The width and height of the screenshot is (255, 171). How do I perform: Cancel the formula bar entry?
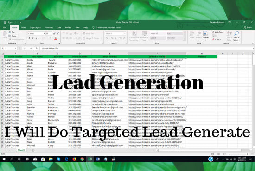tap(25, 49)
